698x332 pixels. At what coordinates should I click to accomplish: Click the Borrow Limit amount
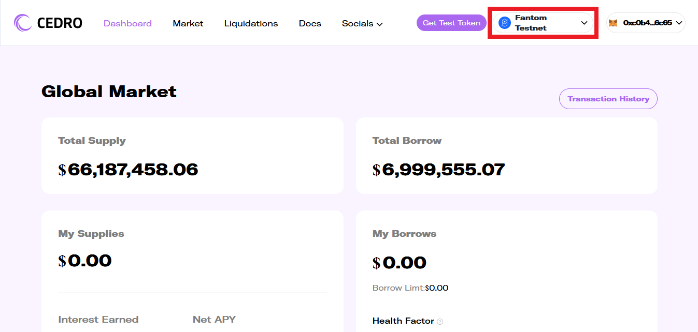click(436, 288)
